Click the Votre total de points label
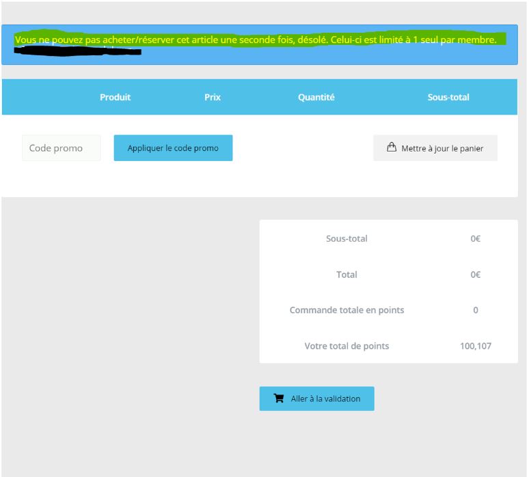529x477 pixels. click(347, 346)
